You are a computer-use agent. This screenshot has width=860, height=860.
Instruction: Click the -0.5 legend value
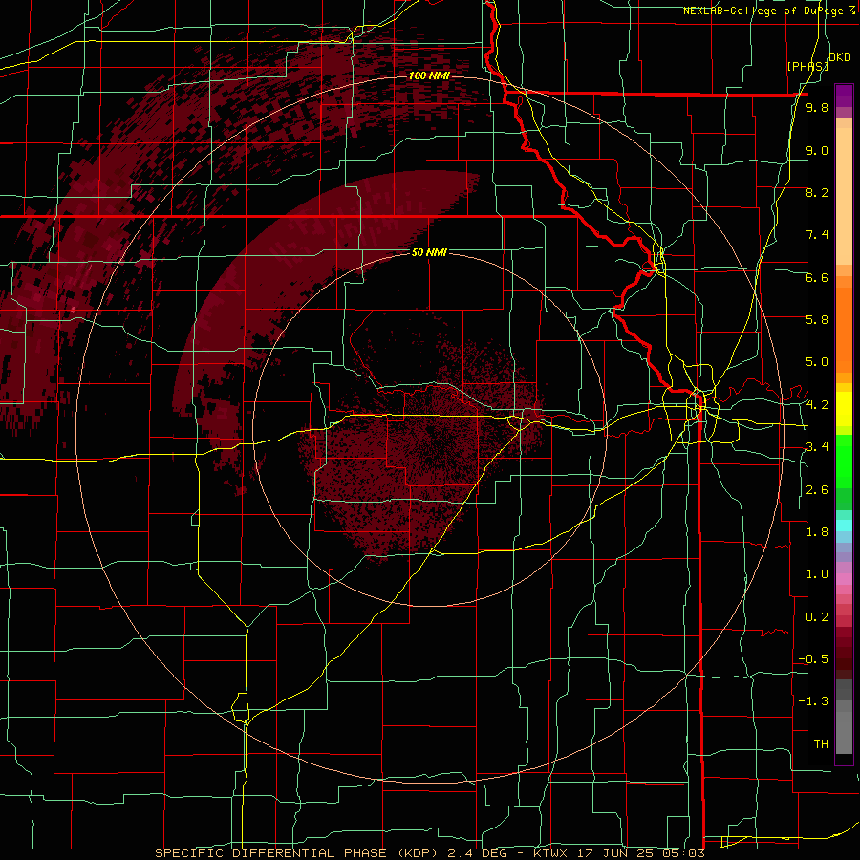(813, 659)
